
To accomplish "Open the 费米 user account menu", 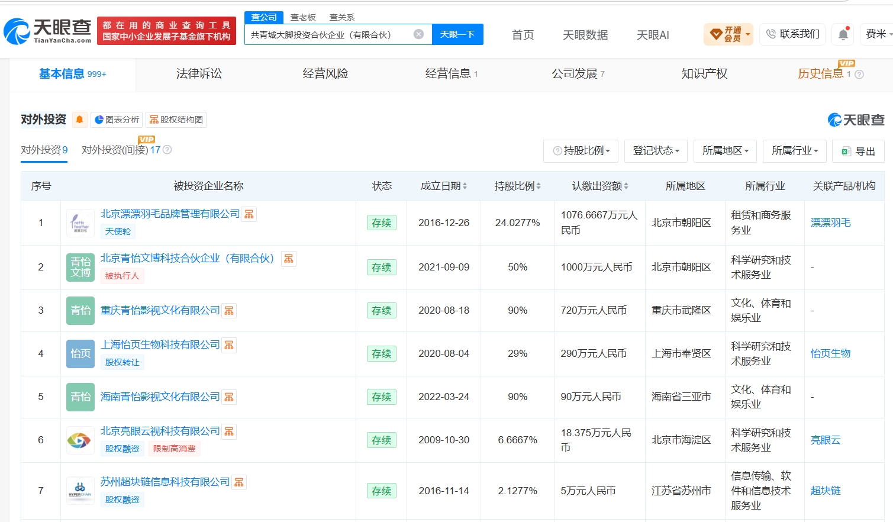I will [x=878, y=34].
